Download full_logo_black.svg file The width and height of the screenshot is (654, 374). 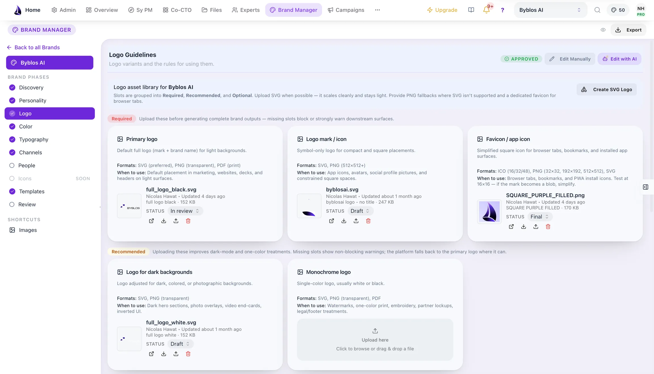pyautogui.click(x=164, y=221)
